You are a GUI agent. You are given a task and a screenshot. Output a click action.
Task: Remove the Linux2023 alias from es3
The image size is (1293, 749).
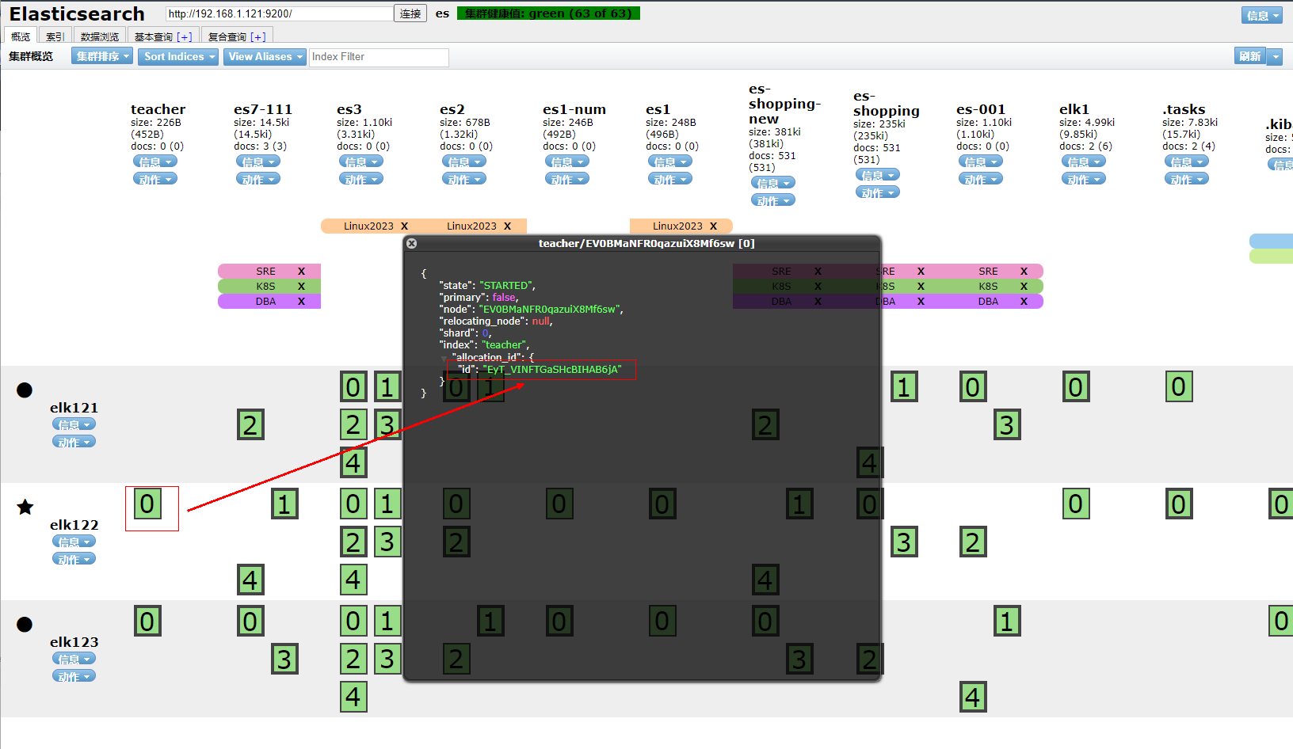404,226
